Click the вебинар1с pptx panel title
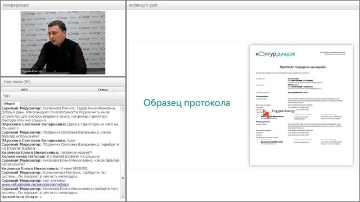This screenshot has width=360, height=202. coord(143,5)
